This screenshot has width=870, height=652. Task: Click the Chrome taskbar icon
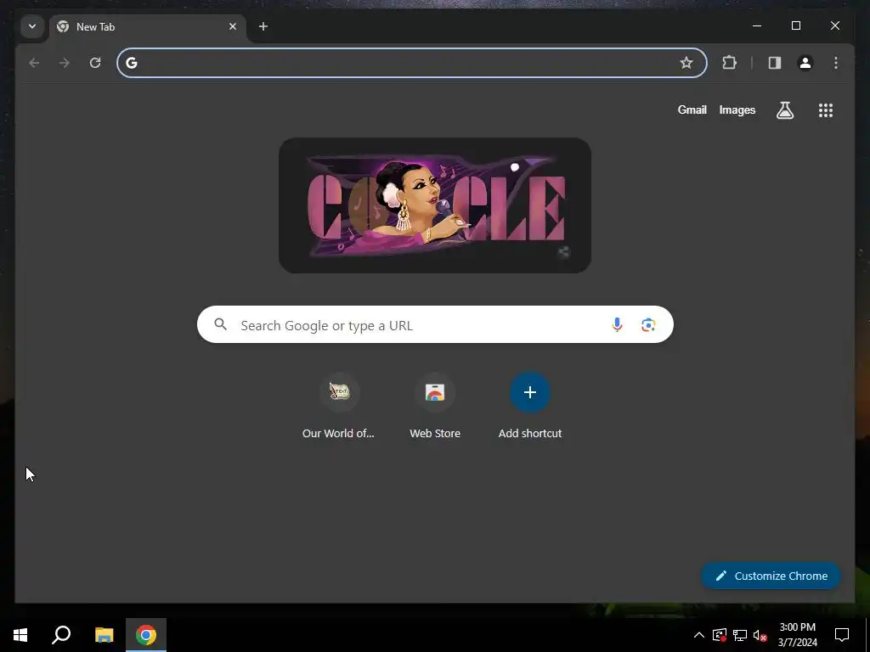(146, 635)
